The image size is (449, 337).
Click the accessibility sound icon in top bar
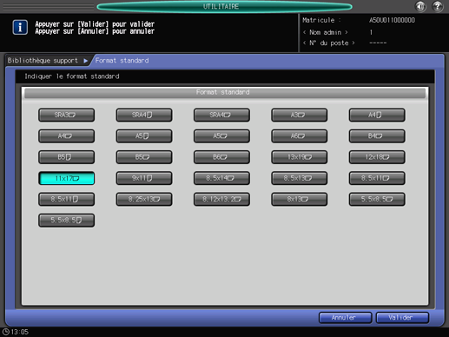(420, 6)
